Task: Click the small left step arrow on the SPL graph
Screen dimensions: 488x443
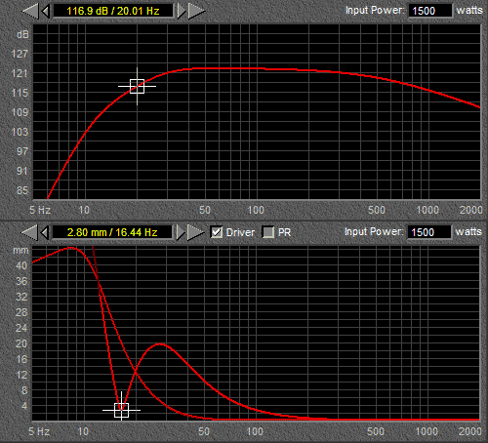Action: pos(46,11)
